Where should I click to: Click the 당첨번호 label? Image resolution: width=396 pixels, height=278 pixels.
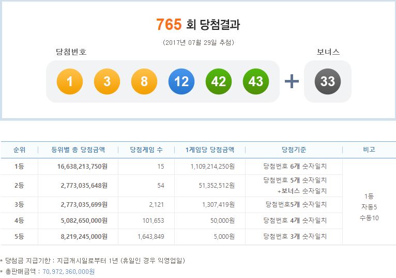point(71,52)
